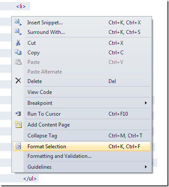Click the Add Content Page icon
This screenshot has width=169, height=187.
click(x=18, y=124)
